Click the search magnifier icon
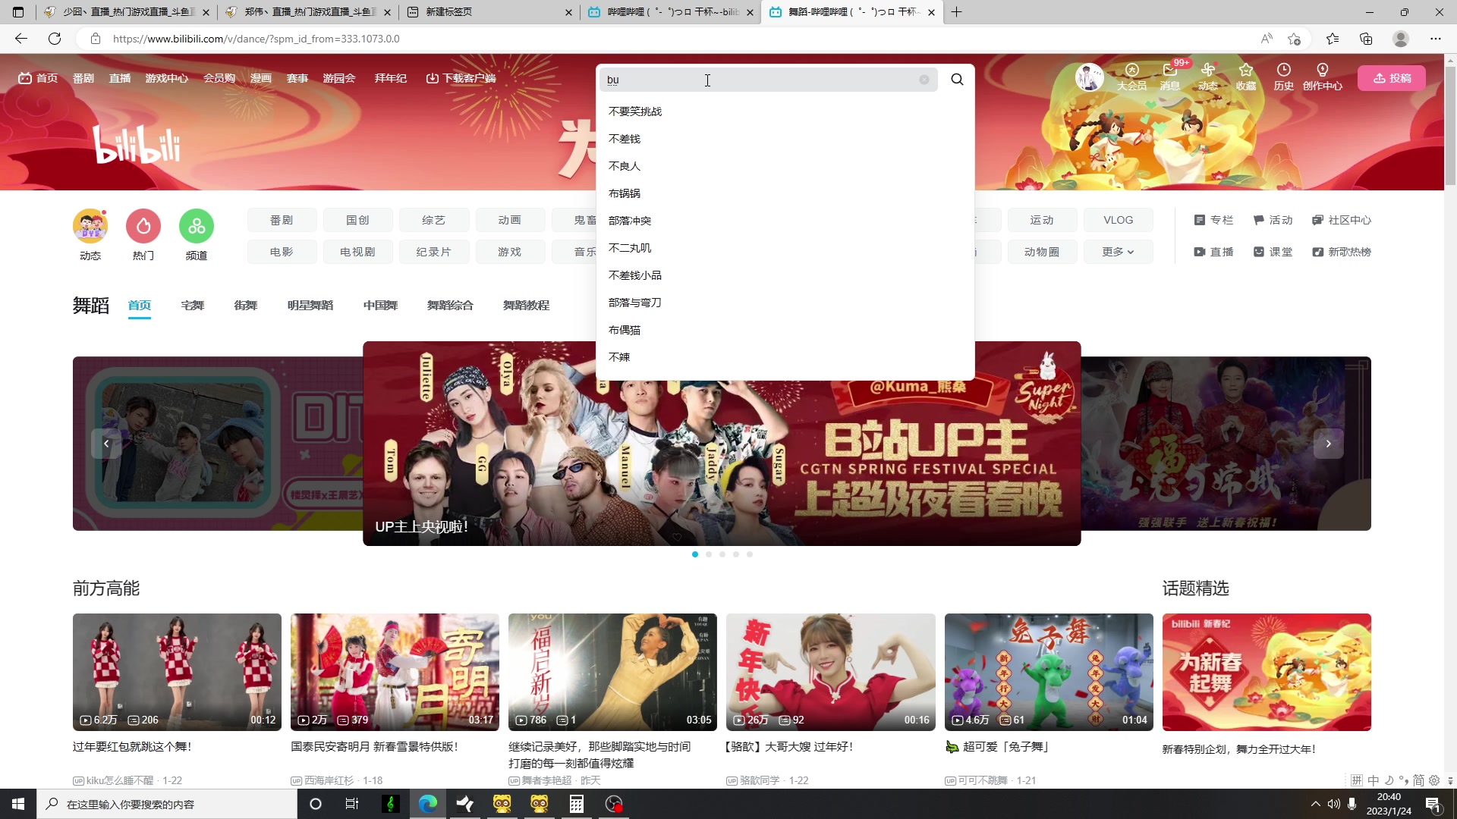The image size is (1457, 819). coord(957,79)
